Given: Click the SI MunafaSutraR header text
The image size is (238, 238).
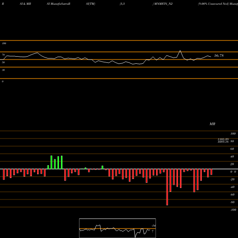Looking at the screenshot, I should tap(59, 4).
